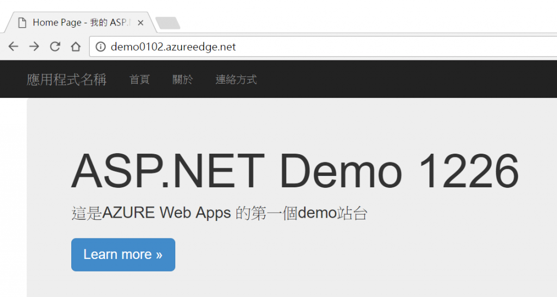Go back with the browser back arrow
The image size is (557, 297).
tap(14, 47)
